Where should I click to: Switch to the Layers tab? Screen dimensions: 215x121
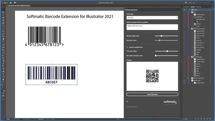(192, 7)
